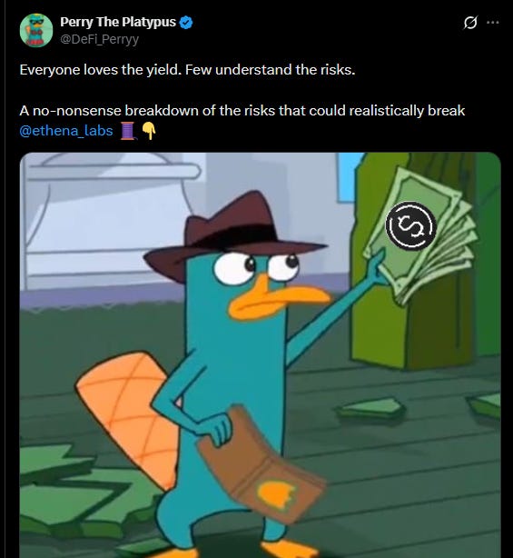Click the @DeFi_Perryy handle
This screenshot has height=558, width=513.
(100, 39)
